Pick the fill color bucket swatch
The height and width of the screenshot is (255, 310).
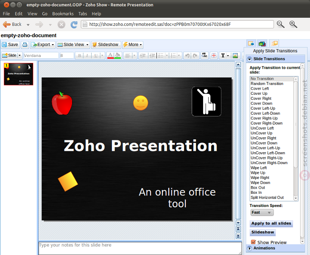pyautogui.click(x=117, y=56)
